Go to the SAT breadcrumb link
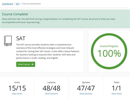130x99 pixels. coord(18,4)
